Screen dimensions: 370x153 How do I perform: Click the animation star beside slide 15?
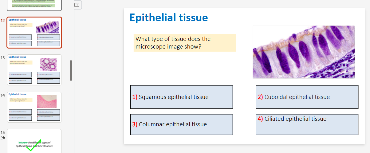pyautogui.click(x=3, y=138)
